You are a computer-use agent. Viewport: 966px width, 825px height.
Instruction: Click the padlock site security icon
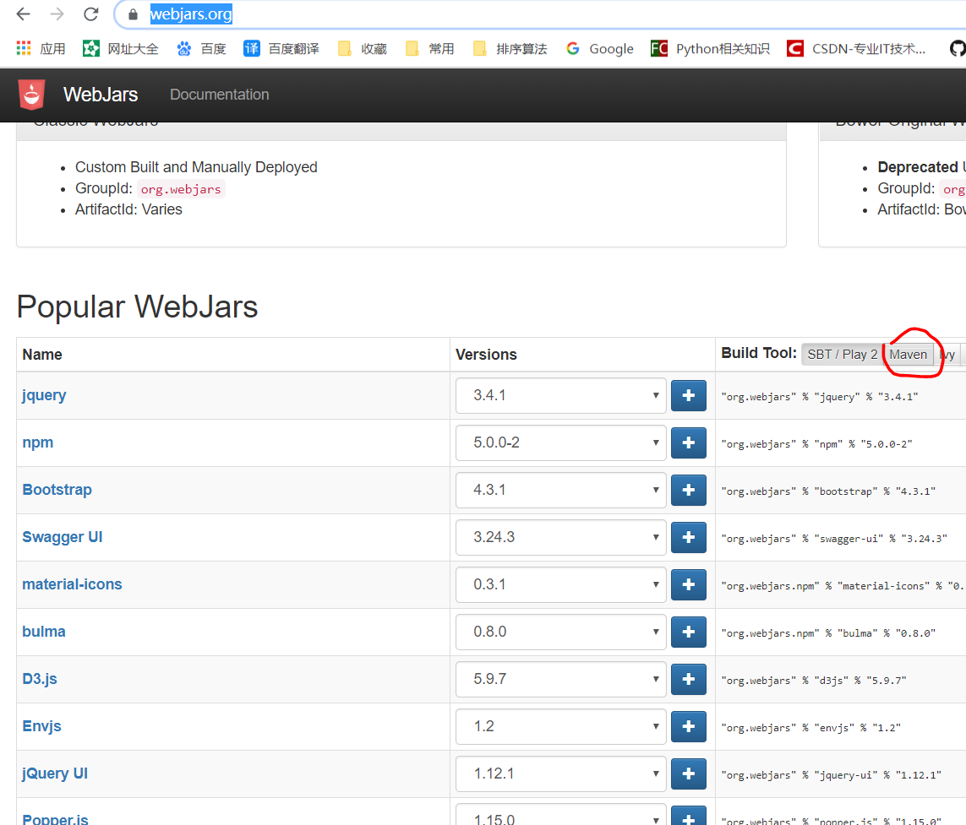(133, 14)
